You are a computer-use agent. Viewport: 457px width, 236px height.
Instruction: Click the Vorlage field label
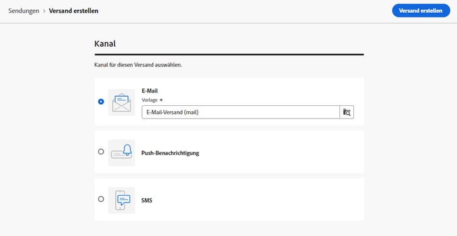pyautogui.click(x=149, y=100)
